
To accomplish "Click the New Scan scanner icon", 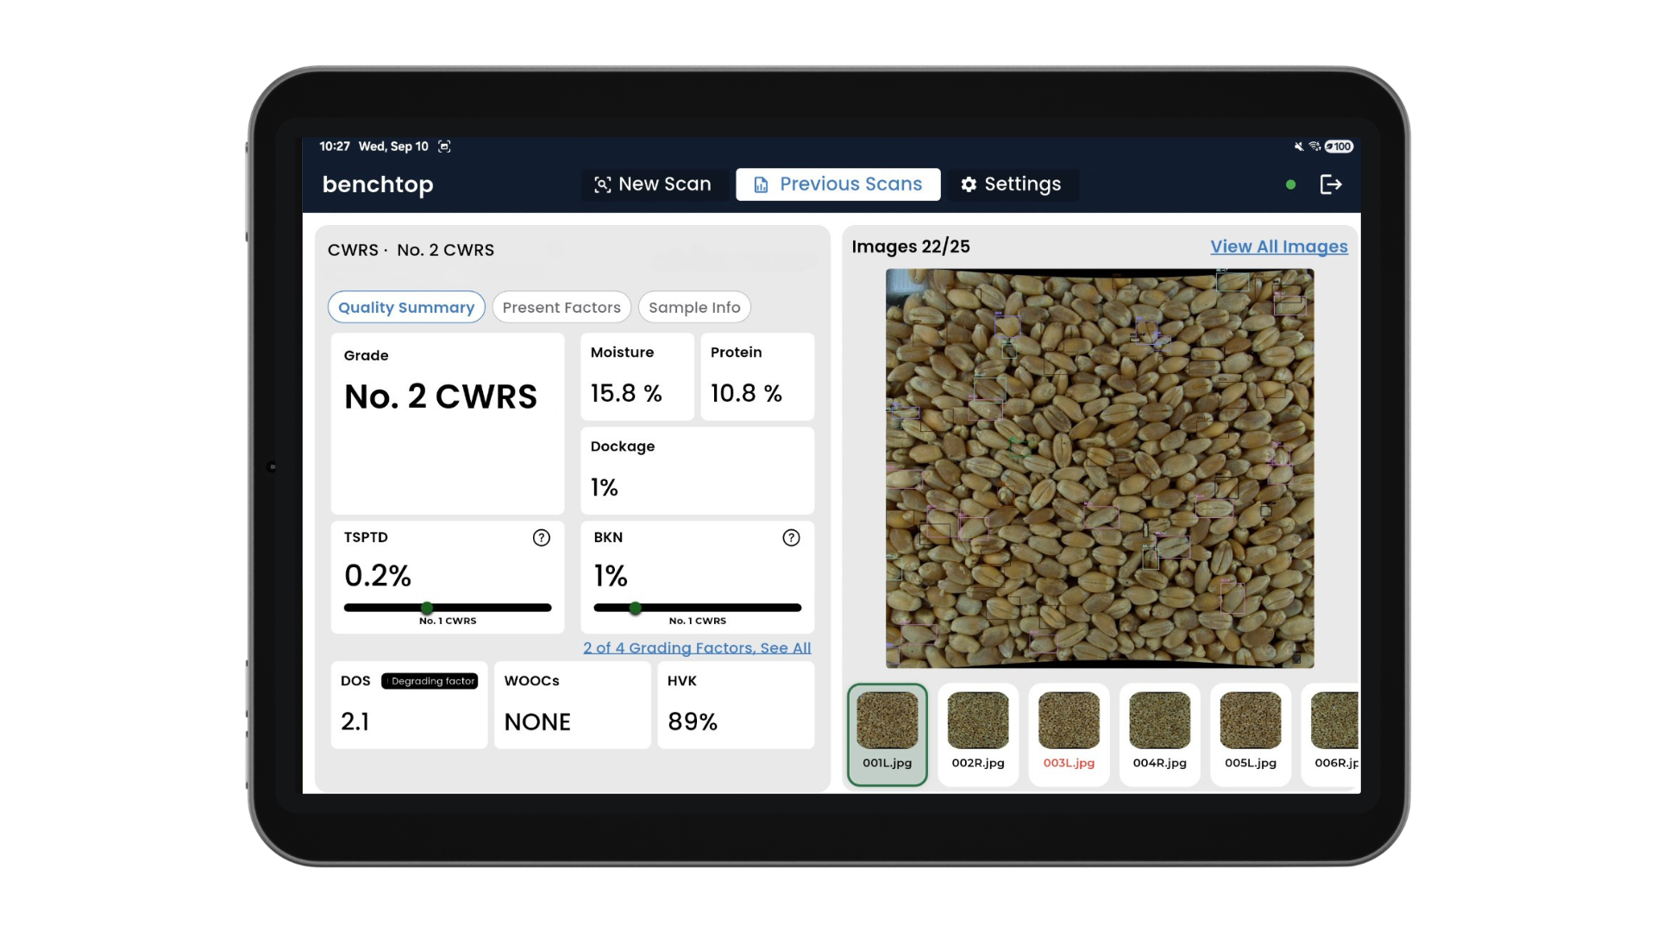I will point(603,184).
